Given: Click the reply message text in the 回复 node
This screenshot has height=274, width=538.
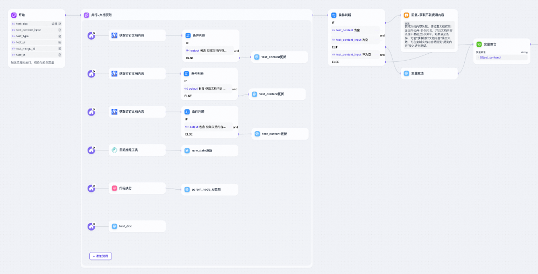Looking at the screenshot, I should click(x=429, y=35).
